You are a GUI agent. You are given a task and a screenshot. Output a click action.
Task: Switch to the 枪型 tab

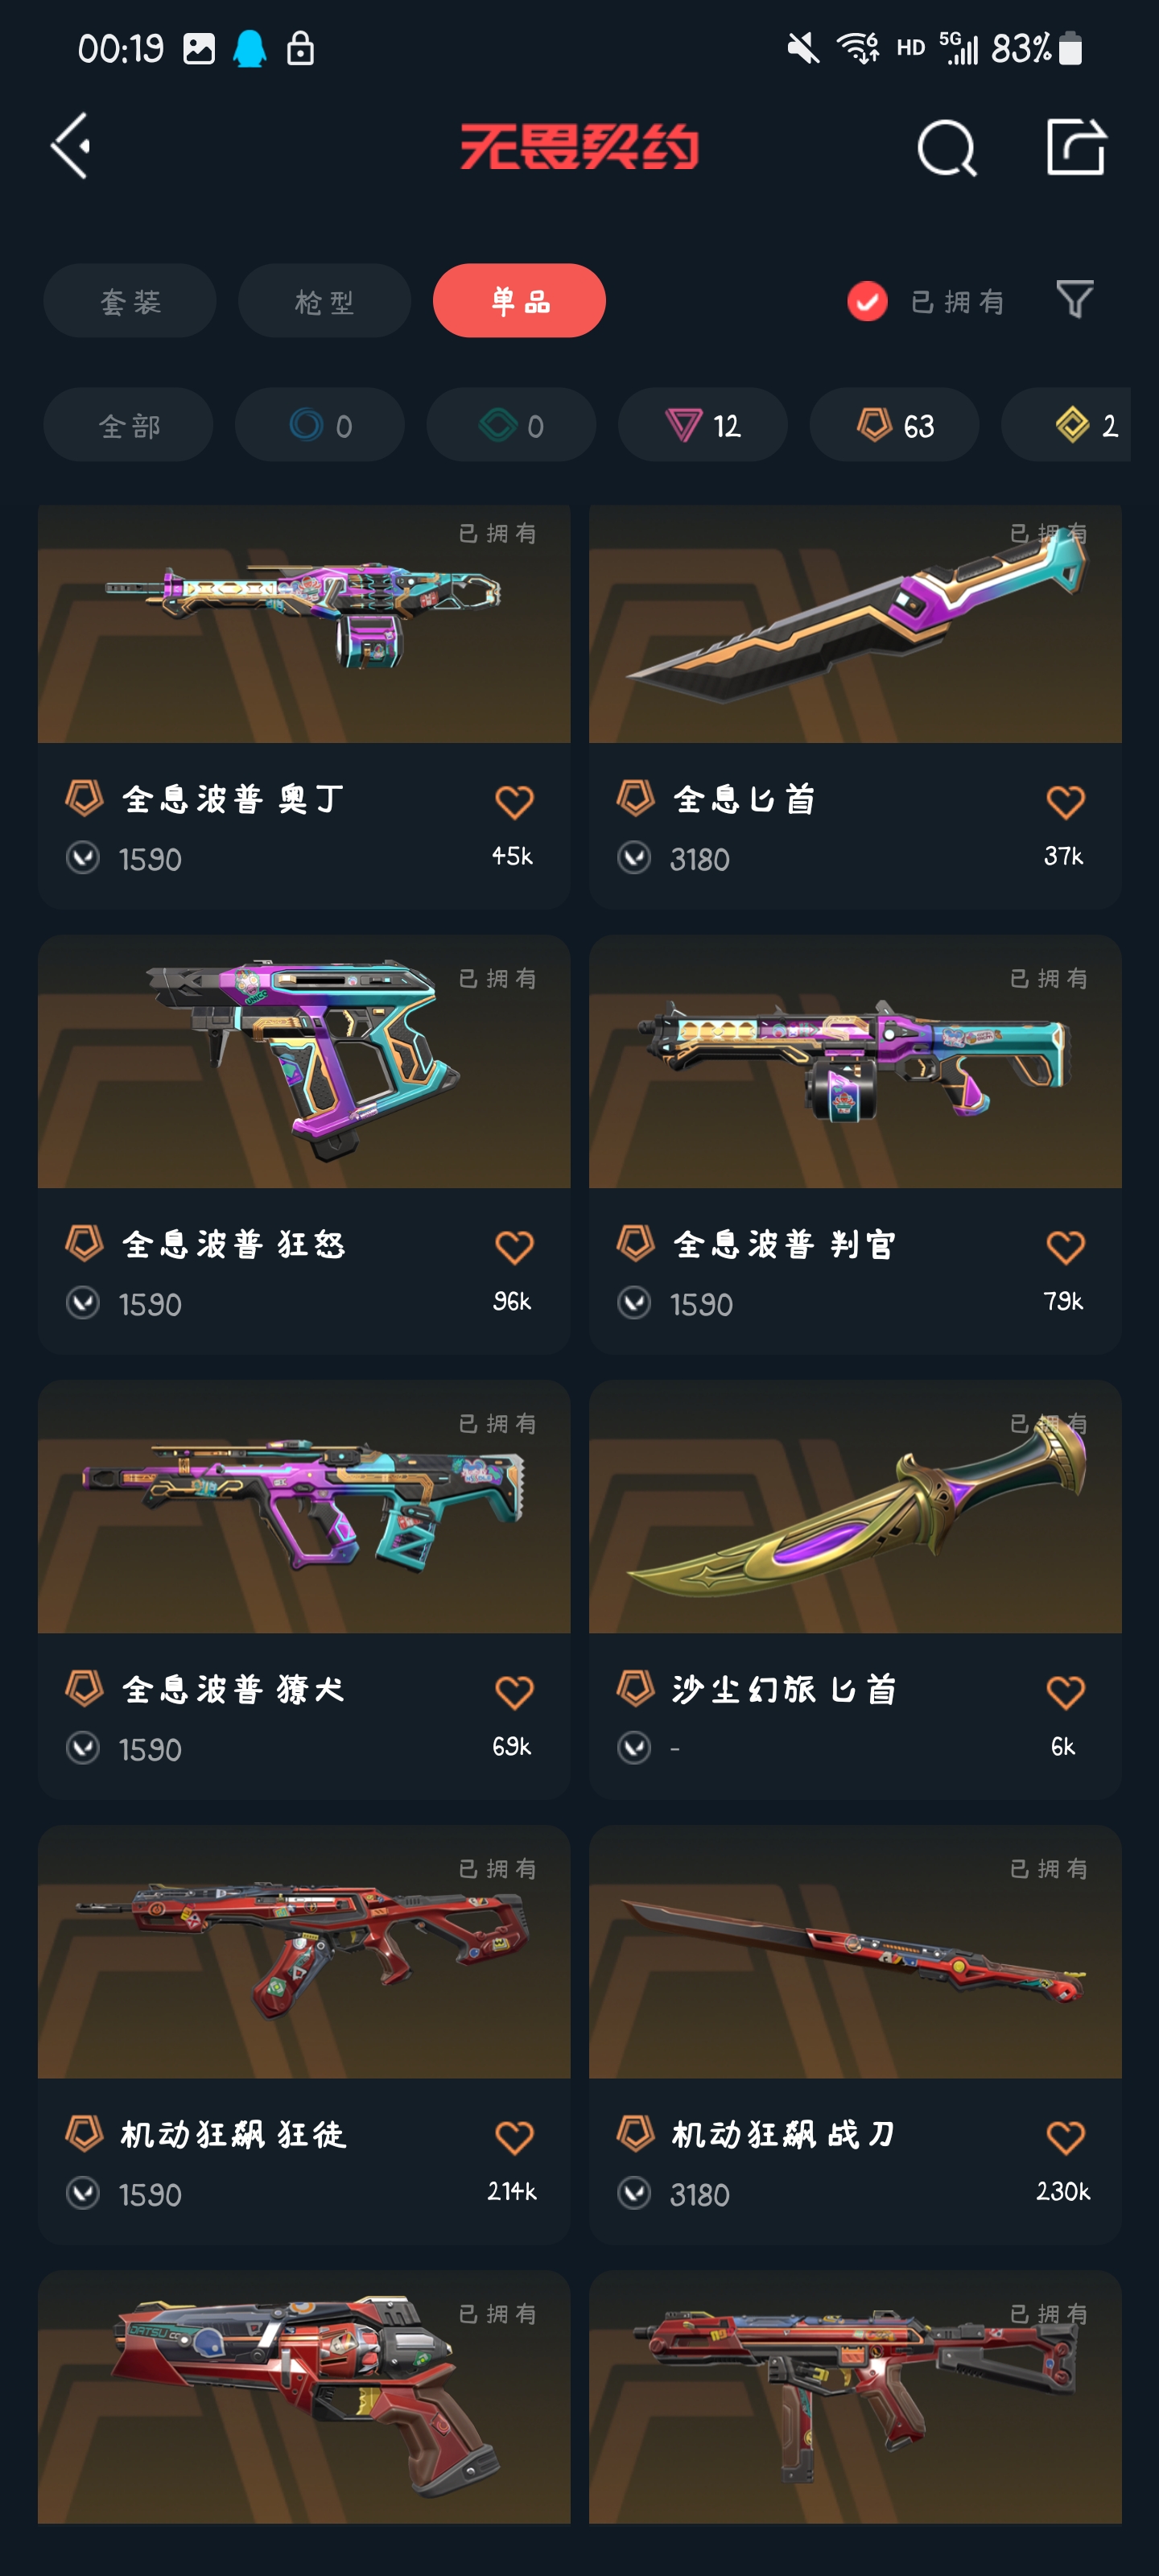tap(324, 301)
